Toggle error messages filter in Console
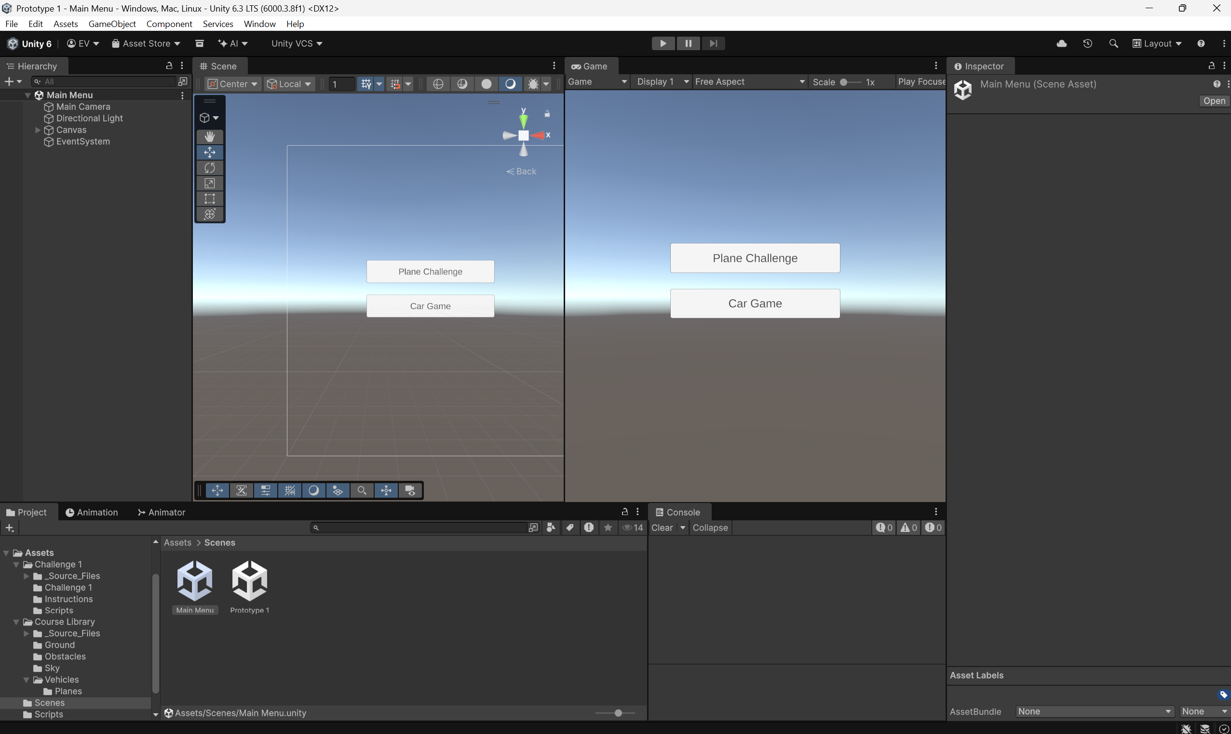The image size is (1231, 734). (x=933, y=528)
